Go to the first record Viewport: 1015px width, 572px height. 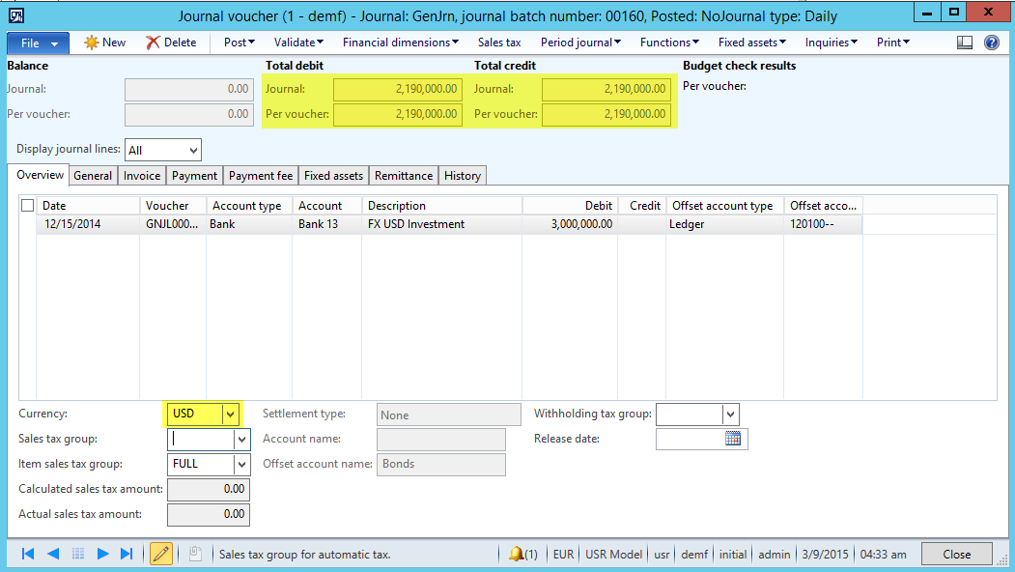click(28, 554)
